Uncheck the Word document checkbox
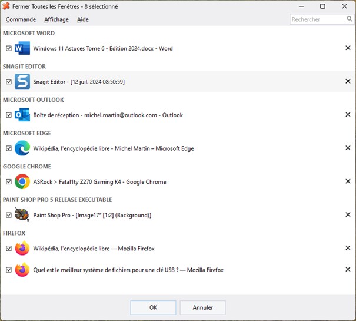Image resolution: width=356 pixels, height=321 pixels. (8, 48)
